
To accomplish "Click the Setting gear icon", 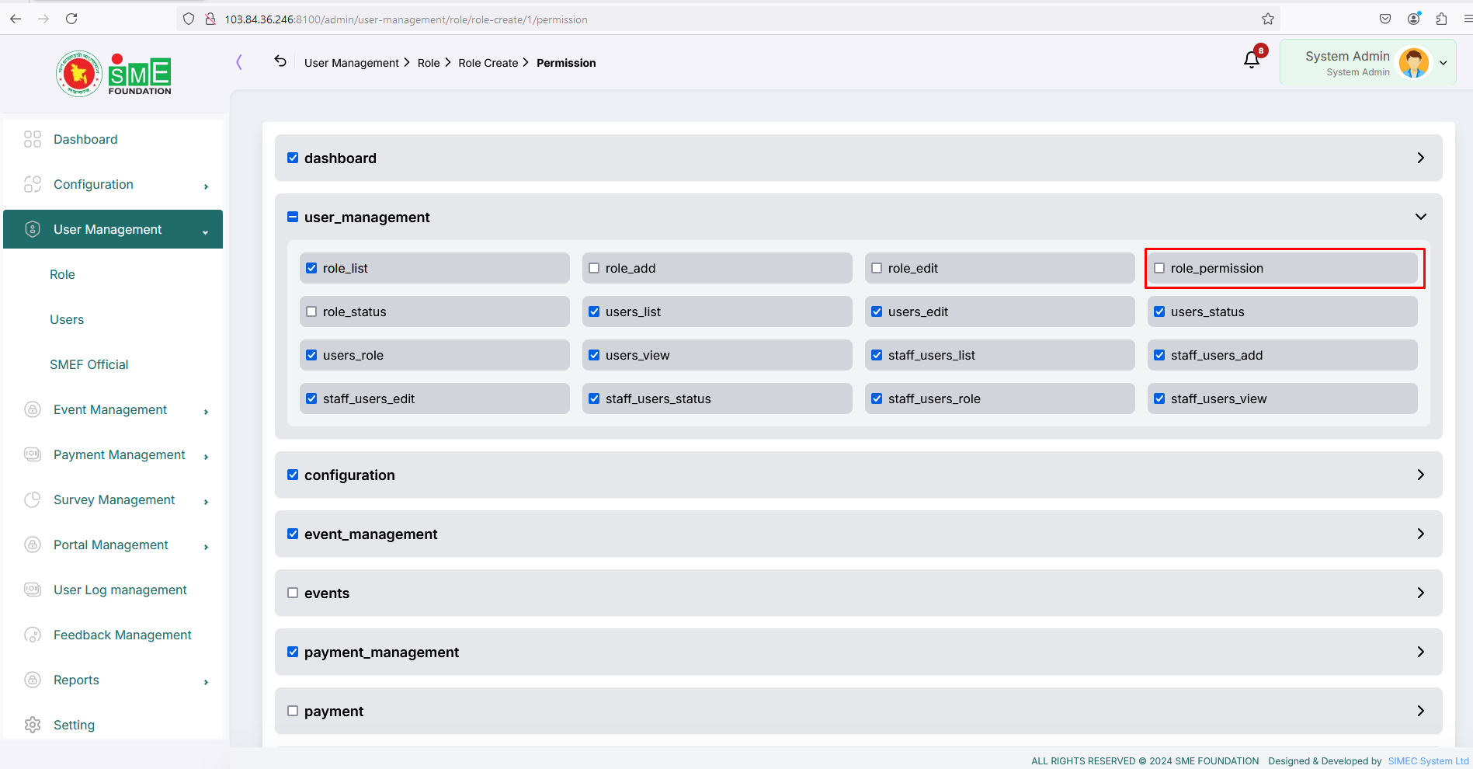I will [33, 725].
